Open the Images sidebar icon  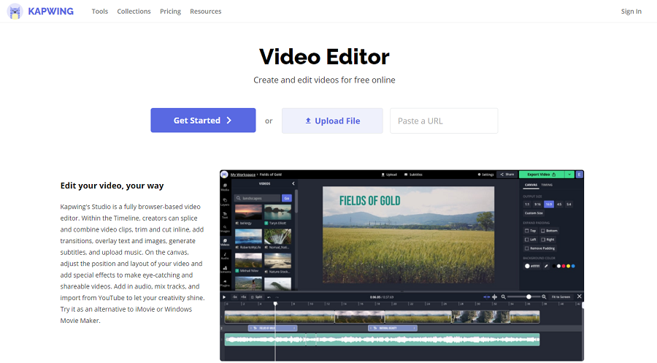[225, 229]
